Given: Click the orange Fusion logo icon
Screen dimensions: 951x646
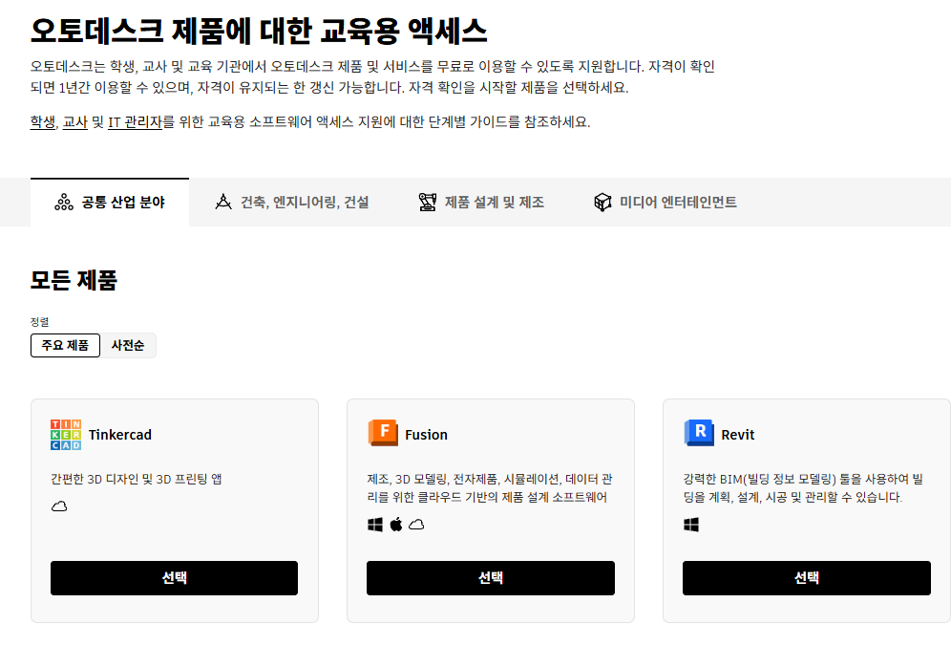Looking at the screenshot, I should pos(383,433).
